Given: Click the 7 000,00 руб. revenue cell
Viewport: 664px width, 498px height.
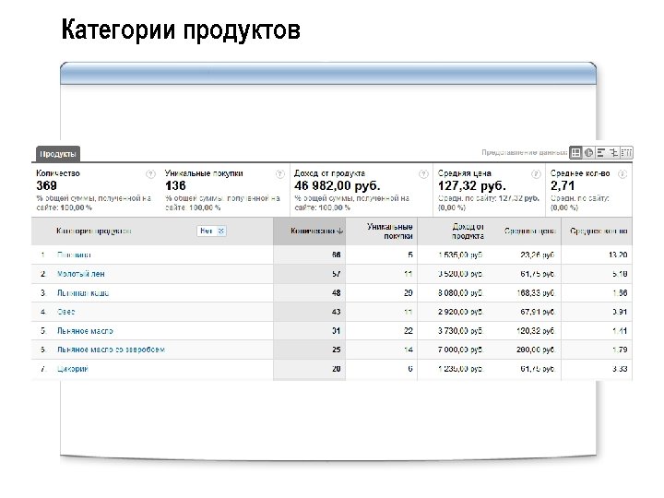Looking at the screenshot, I should [x=460, y=350].
